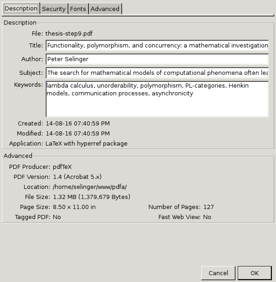Click the Location path /home/selinger/www/pdfa/
The width and height of the screenshot is (276, 282).
[x=90, y=187]
